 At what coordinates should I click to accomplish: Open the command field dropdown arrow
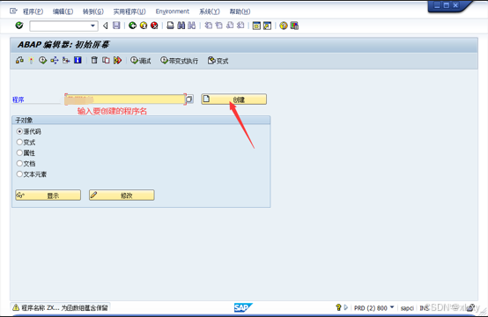92,26
